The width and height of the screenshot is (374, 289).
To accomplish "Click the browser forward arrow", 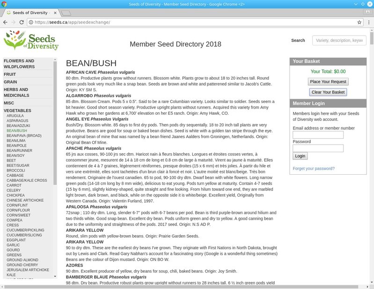I will pyautogui.click(x=14, y=22).
